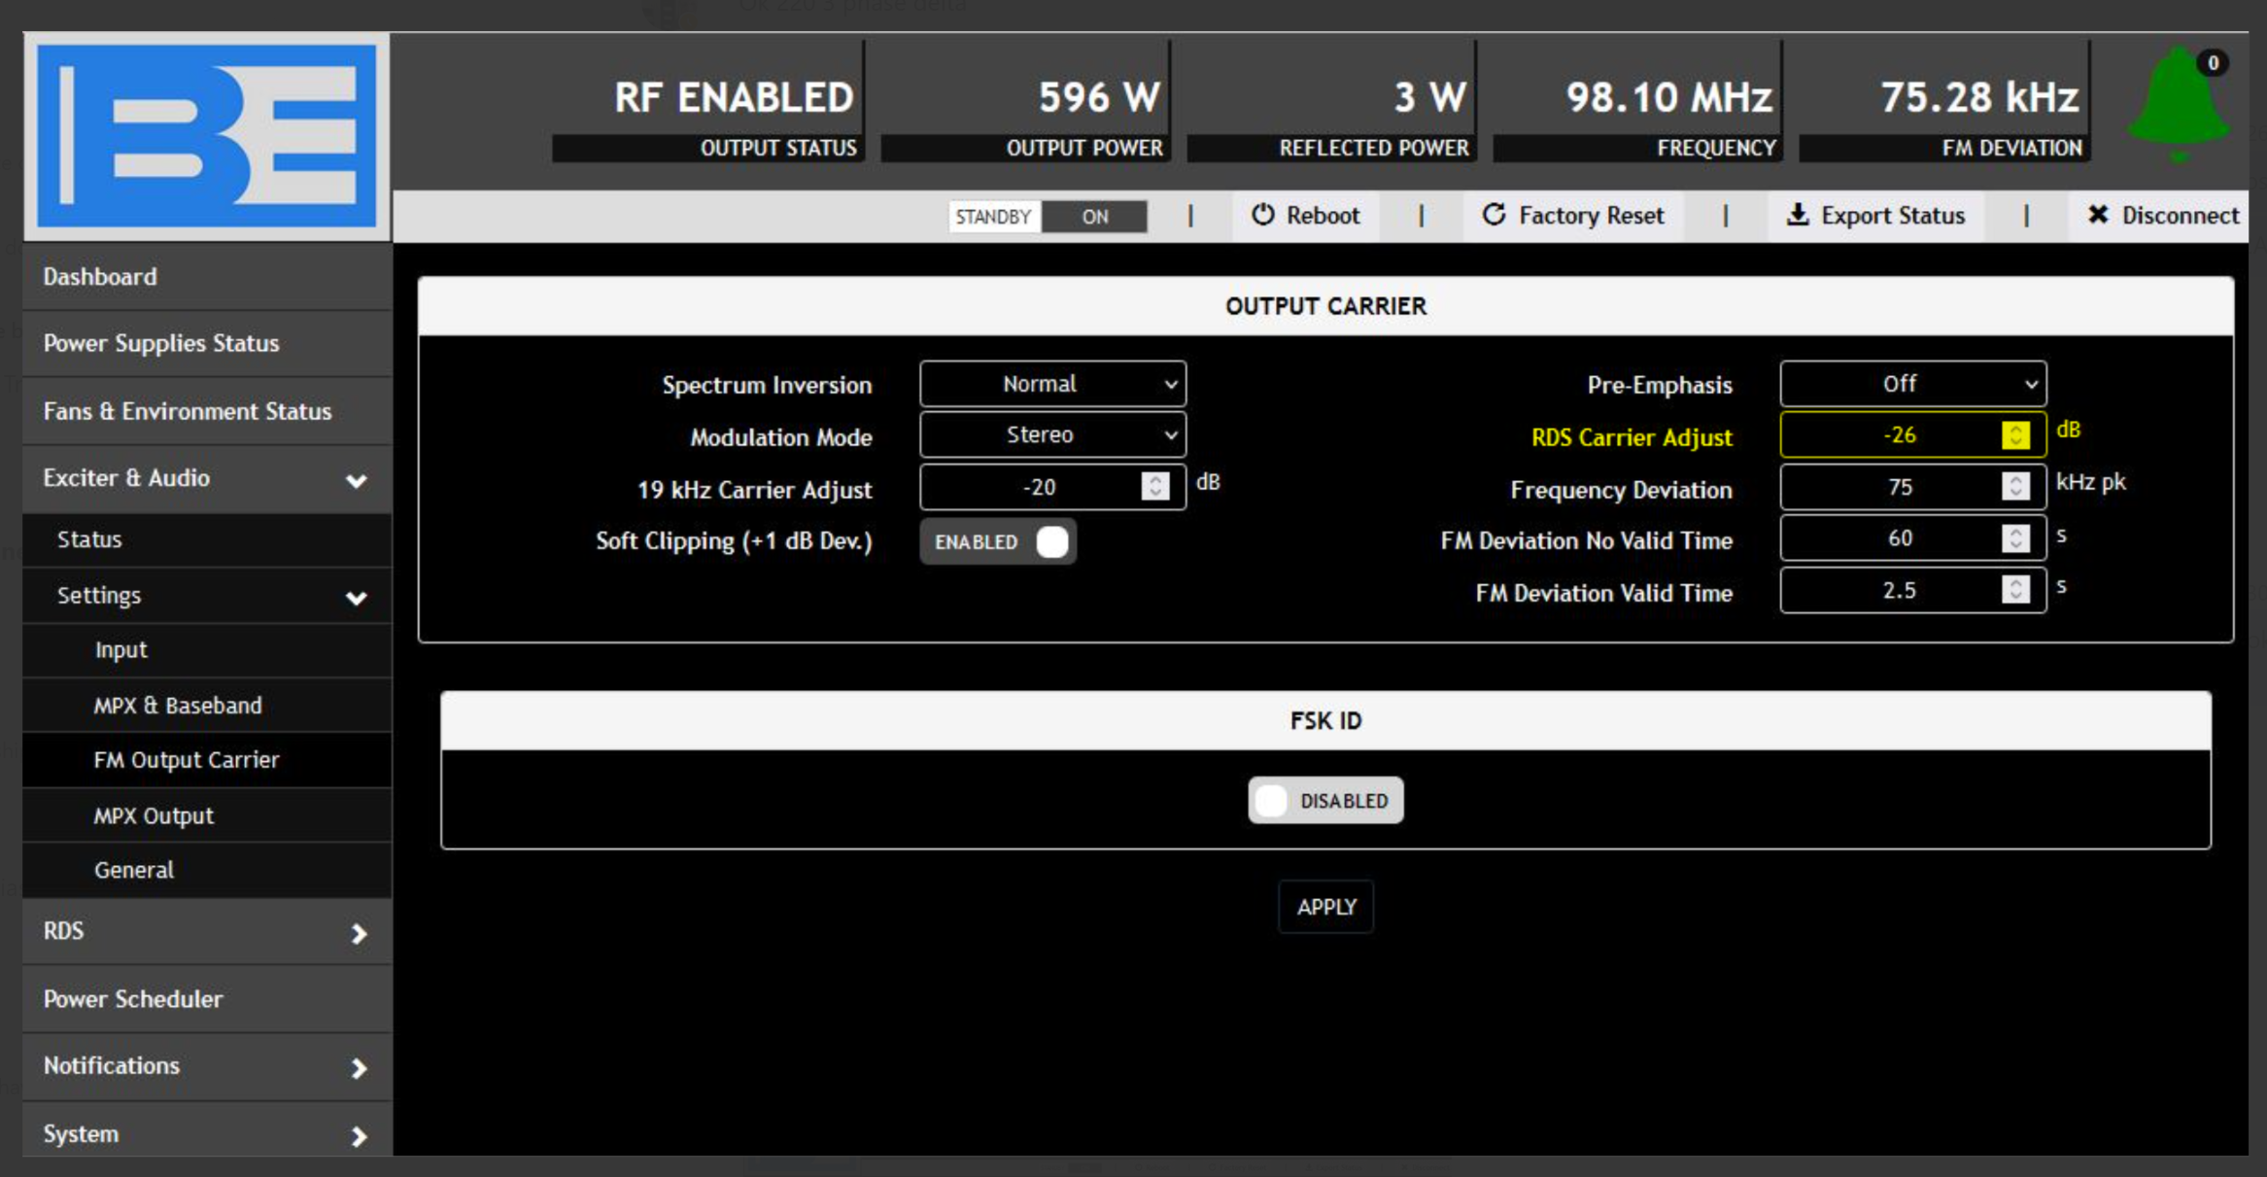The height and width of the screenshot is (1177, 2267).
Task: Switch transmitter to STANDBY
Action: 992,216
